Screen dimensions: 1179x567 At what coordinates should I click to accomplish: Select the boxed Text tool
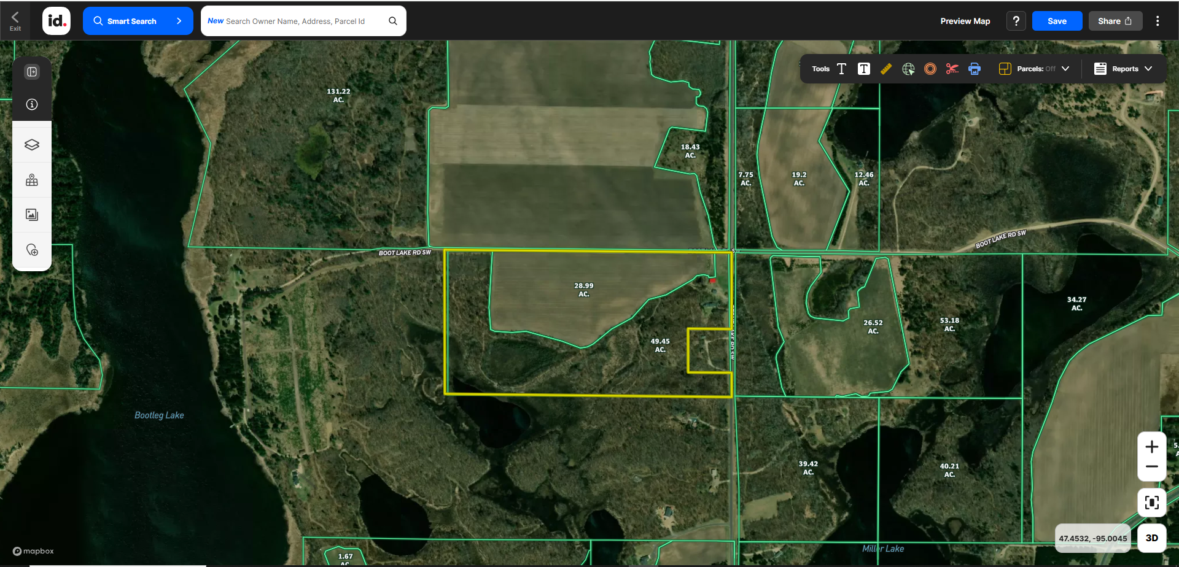[x=863, y=68]
